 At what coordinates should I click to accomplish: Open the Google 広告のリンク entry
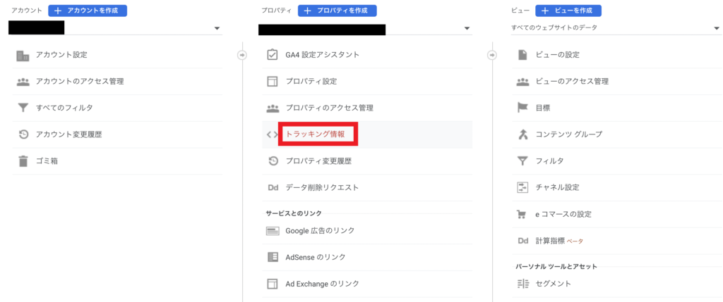pyautogui.click(x=367, y=231)
